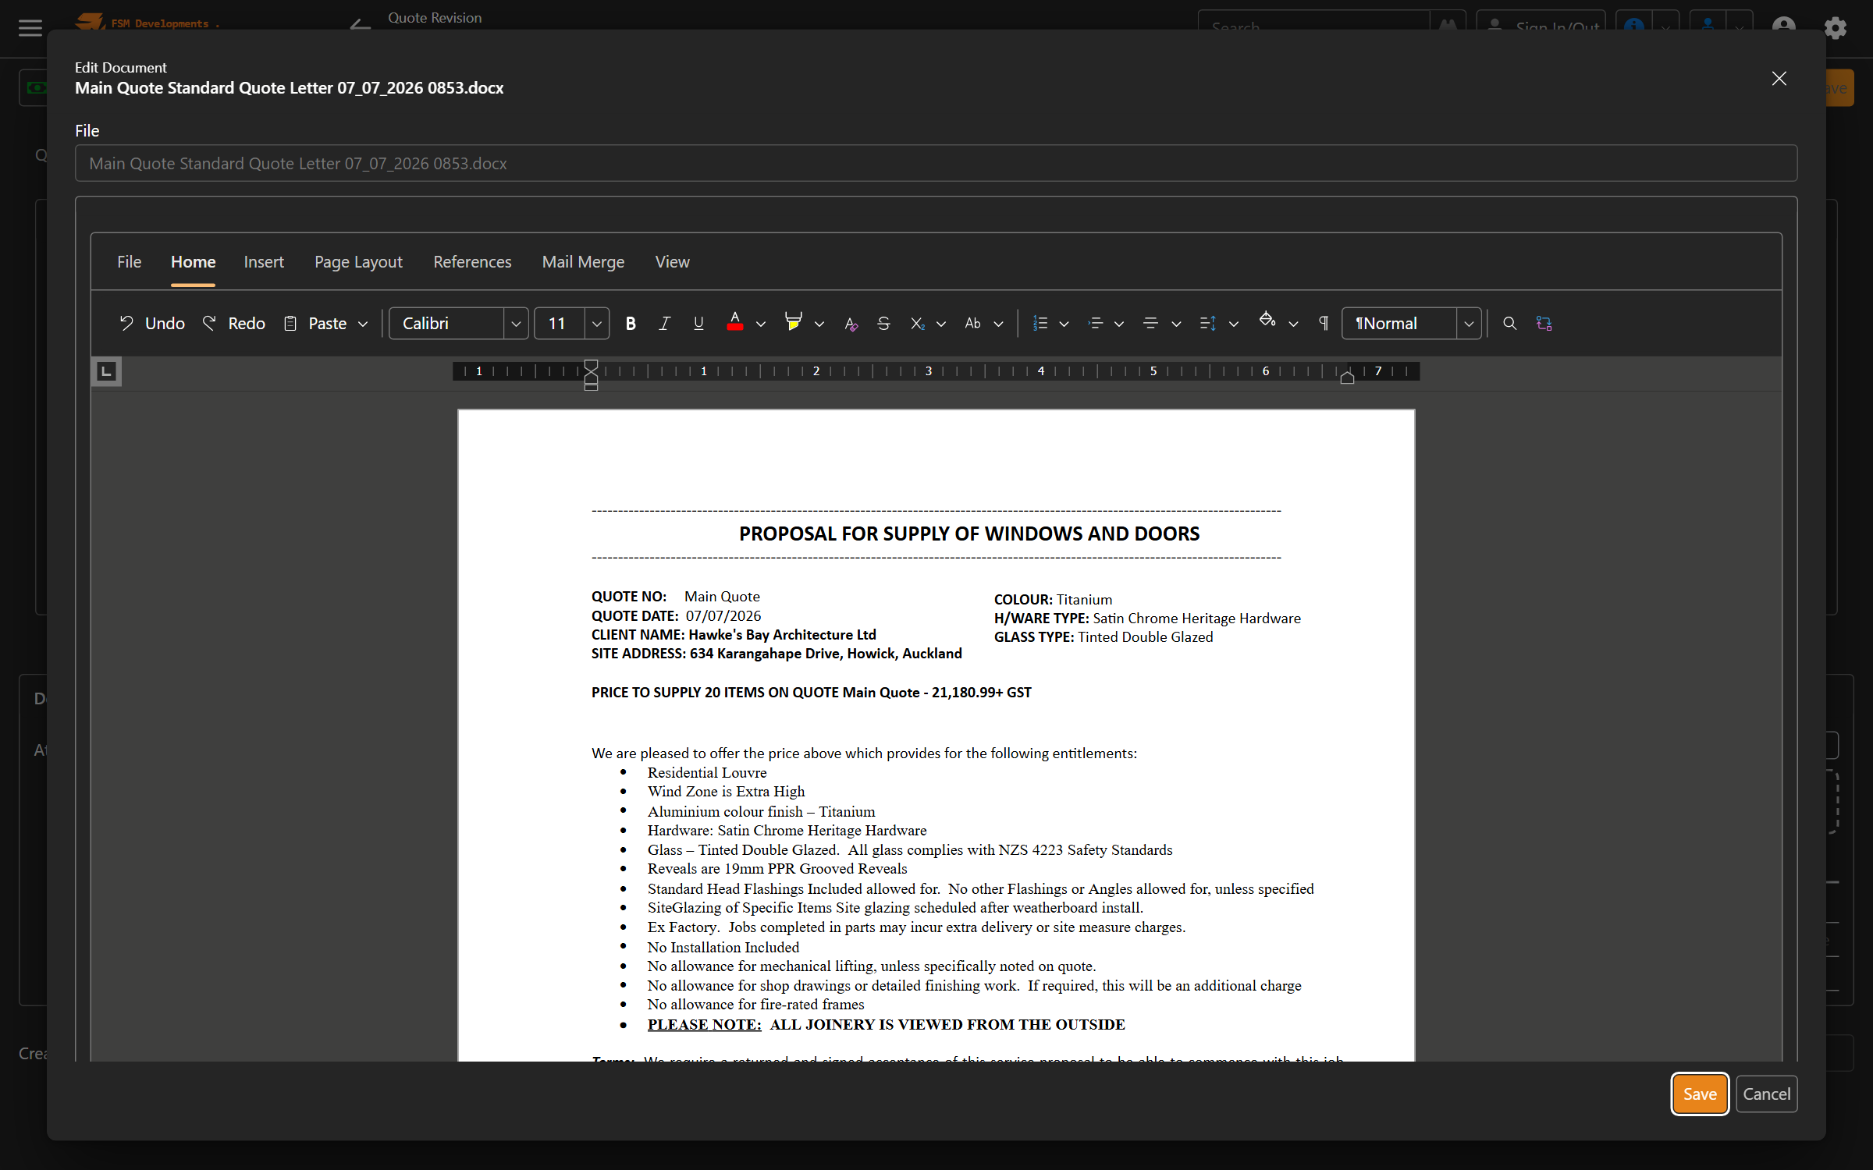Screen dimensions: 1873x1170
Task: Open the subscript/superscript dropdown arrow
Action: pyautogui.click(x=941, y=324)
